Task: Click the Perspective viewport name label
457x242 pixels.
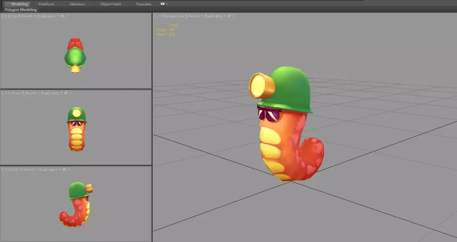Action: [x=174, y=16]
